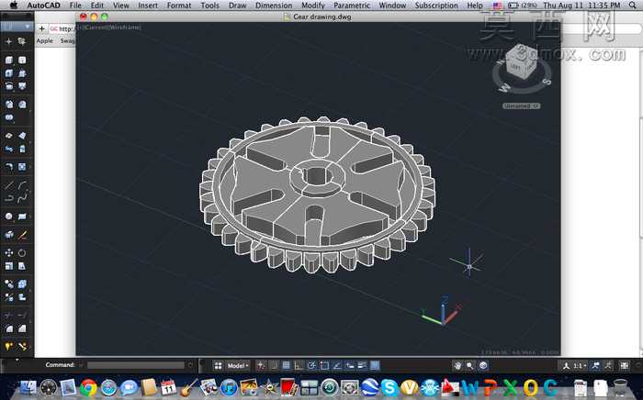Open Spotlight search in menu bar
The width and height of the screenshot is (643, 400).
point(633,6)
